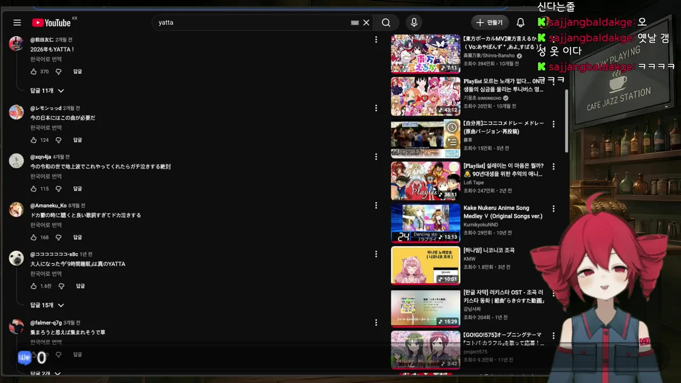Open more options for @falmer-q7g comment

(x=376, y=322)
